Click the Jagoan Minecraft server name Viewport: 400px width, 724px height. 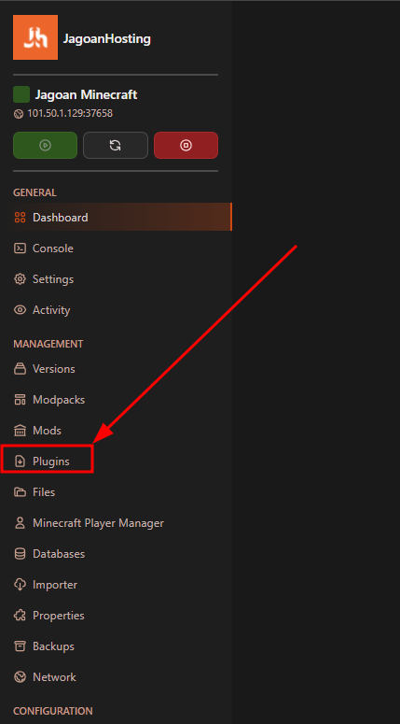click(86, 94)
